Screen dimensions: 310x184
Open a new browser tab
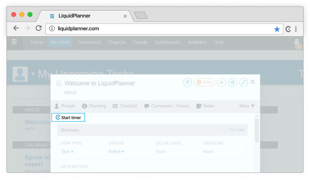click(x=141, y=15)
